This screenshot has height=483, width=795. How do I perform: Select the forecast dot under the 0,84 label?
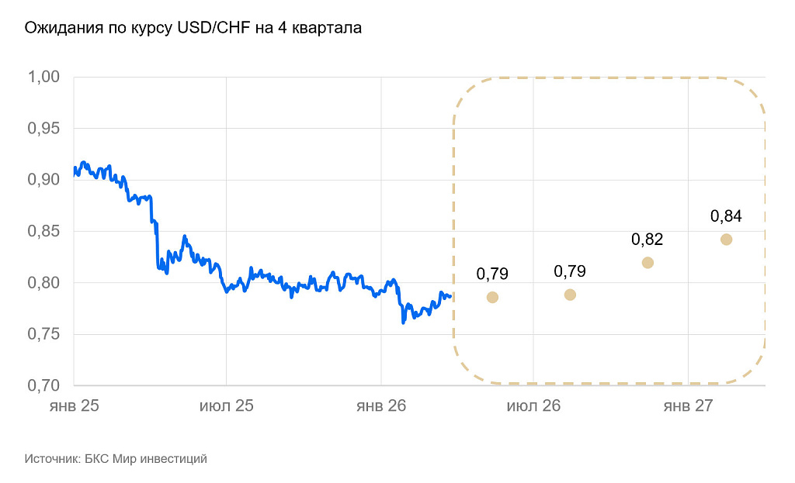coord(726,240)
